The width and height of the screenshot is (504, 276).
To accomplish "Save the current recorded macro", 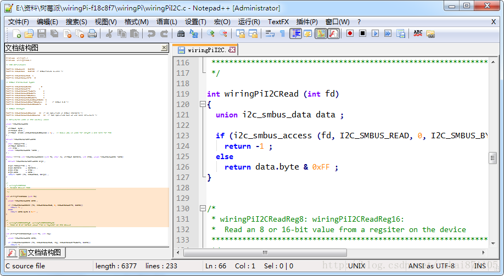I will [x=400, y=33].
